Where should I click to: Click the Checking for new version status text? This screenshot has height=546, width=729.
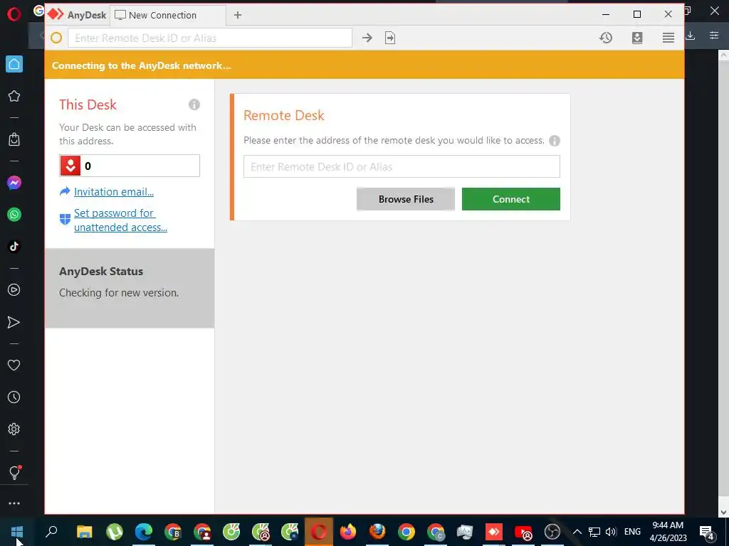click(x=119, y=293)
